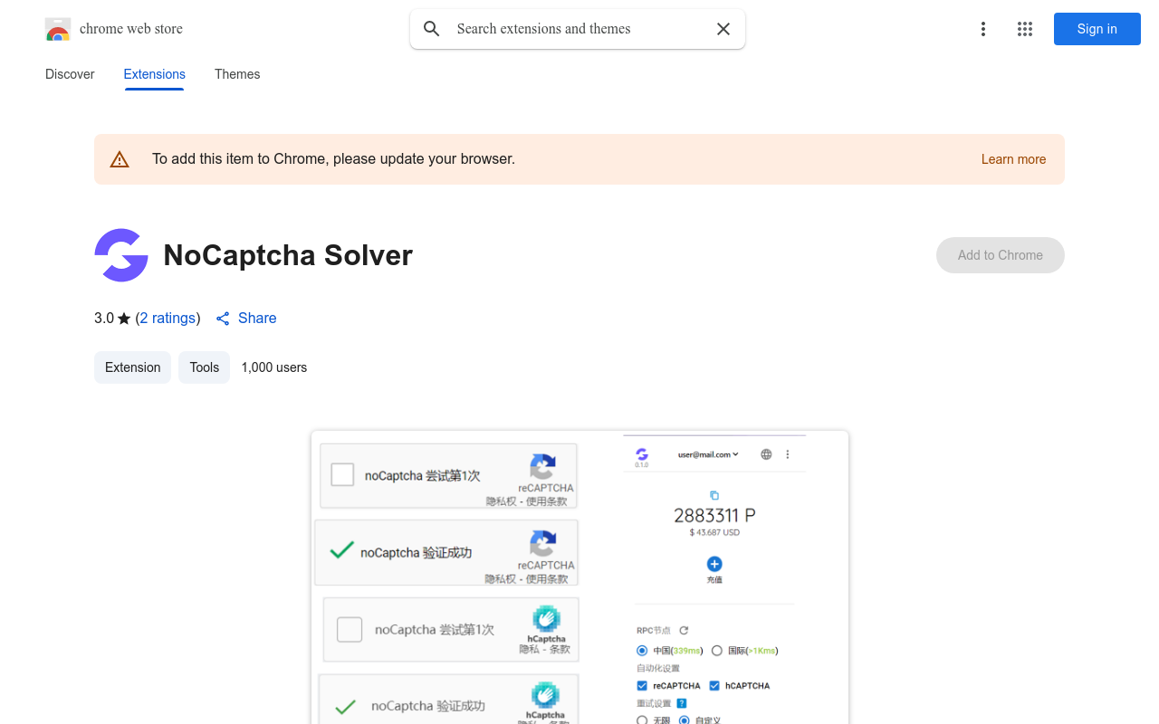Click the language globe icon in the popup screenshot
This screenshot has width=1159, height=724.
(766, 454)
